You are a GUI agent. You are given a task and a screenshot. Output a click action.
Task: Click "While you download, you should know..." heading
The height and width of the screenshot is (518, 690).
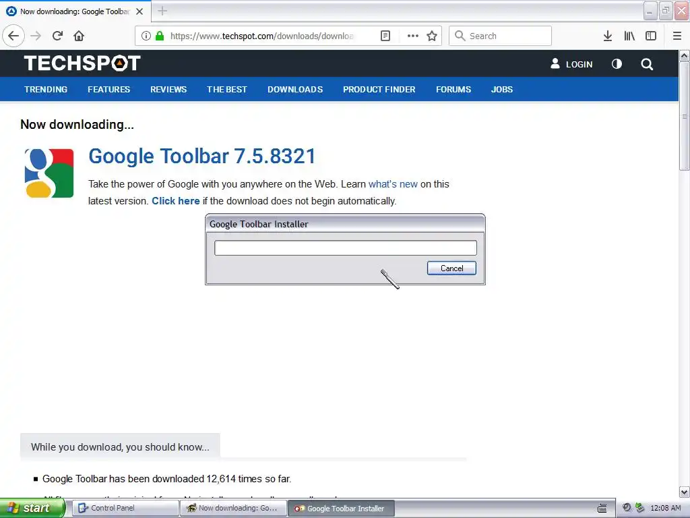click(x=120, y=447)
